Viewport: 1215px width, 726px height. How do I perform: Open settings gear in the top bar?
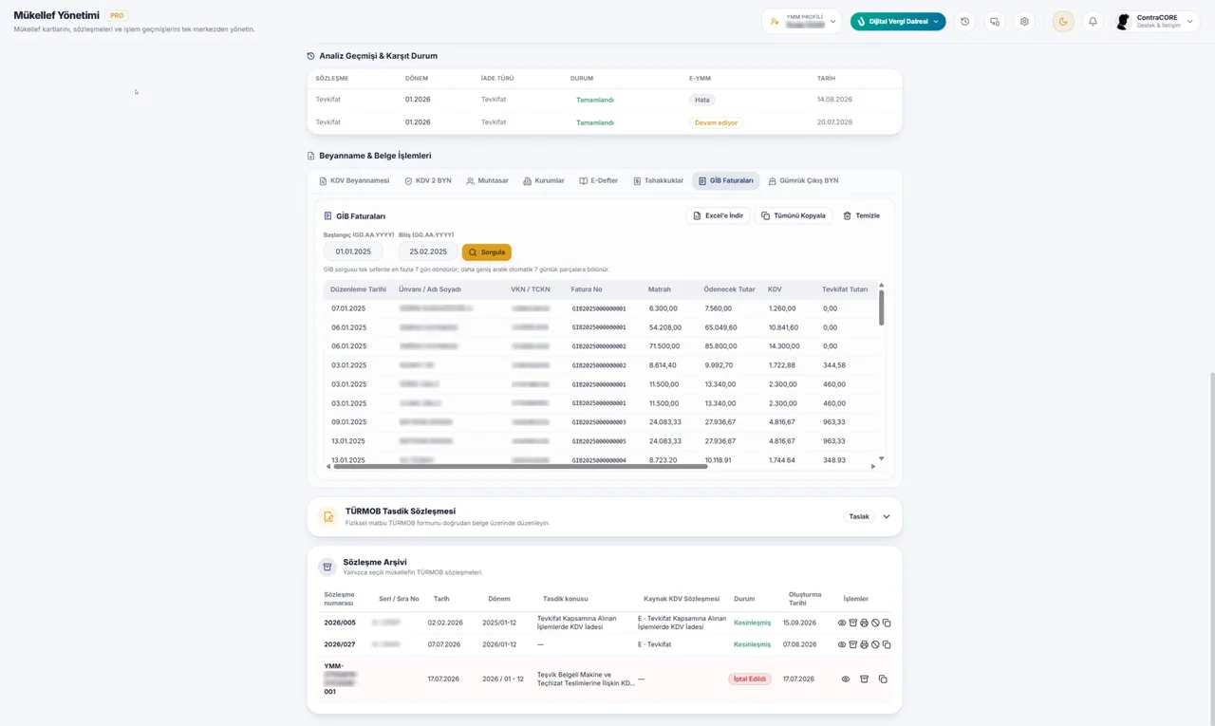click(x=1024, y=22)
